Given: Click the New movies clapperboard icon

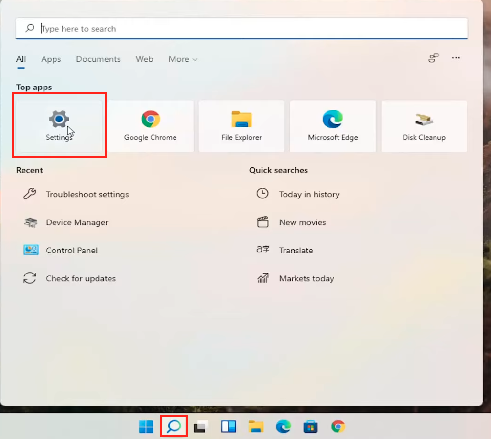Looking at the screenshot, I should [x=263, y=222].
